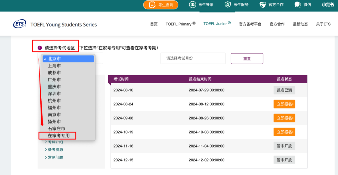
Task: Click 立即报名 for 2024-08-24 exam
Action: pyautogui.click(x=284, y=104)
